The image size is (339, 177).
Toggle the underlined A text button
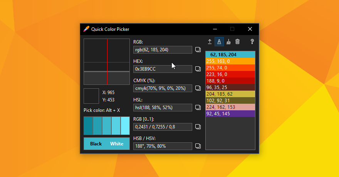[219, 42]
